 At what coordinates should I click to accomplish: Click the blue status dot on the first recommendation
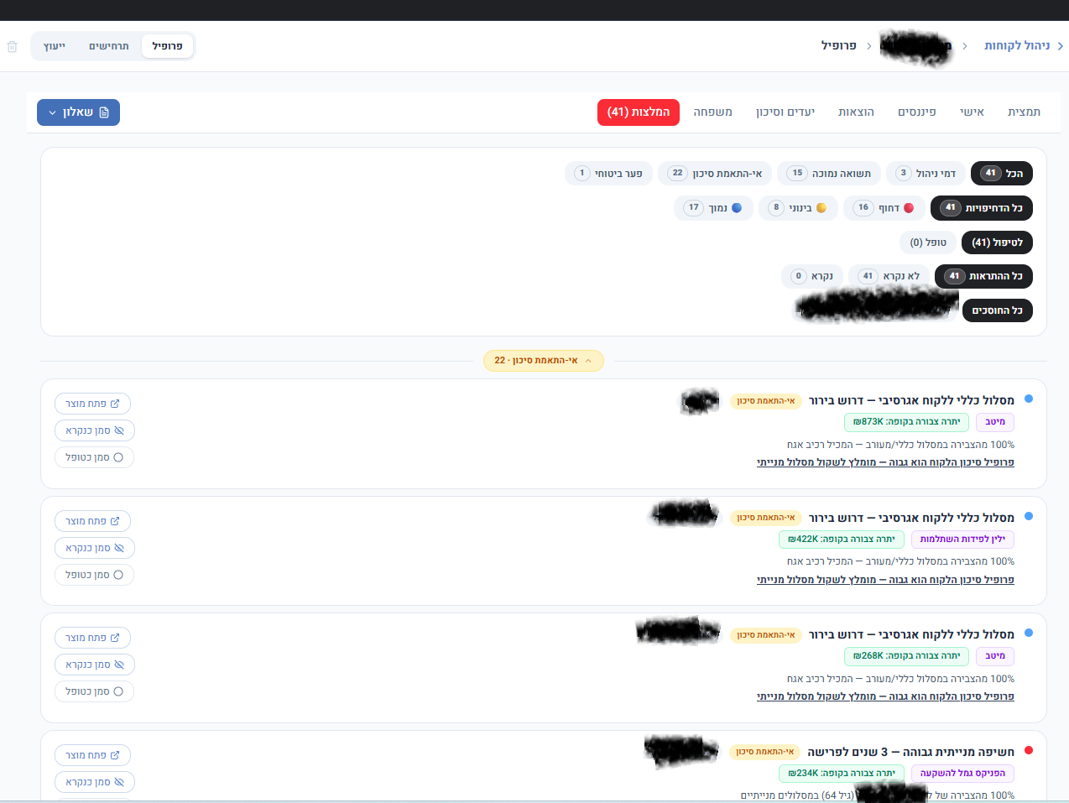1029,399
